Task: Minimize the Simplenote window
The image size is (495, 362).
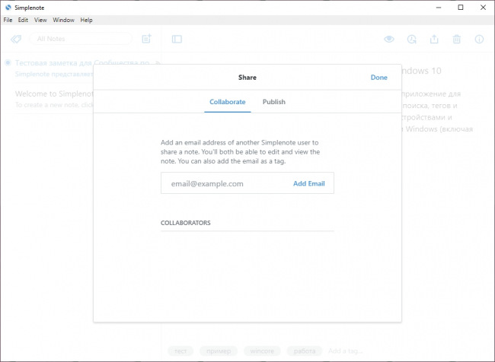Action: click(439, 8)
